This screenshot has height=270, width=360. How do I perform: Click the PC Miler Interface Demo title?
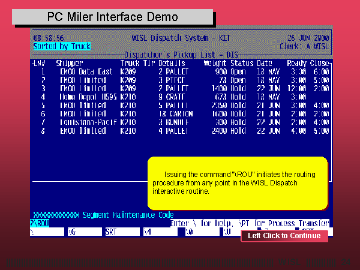pyautogui.click(x=113, y=17)
